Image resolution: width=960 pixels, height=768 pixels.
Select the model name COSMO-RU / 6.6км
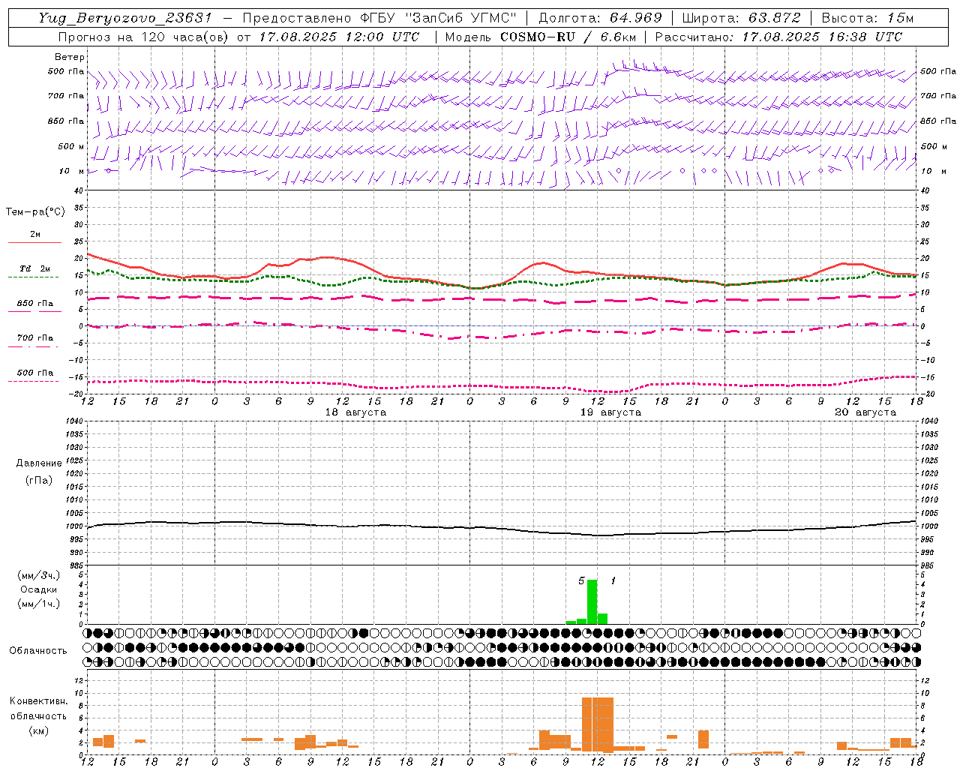tap(568, 37)
